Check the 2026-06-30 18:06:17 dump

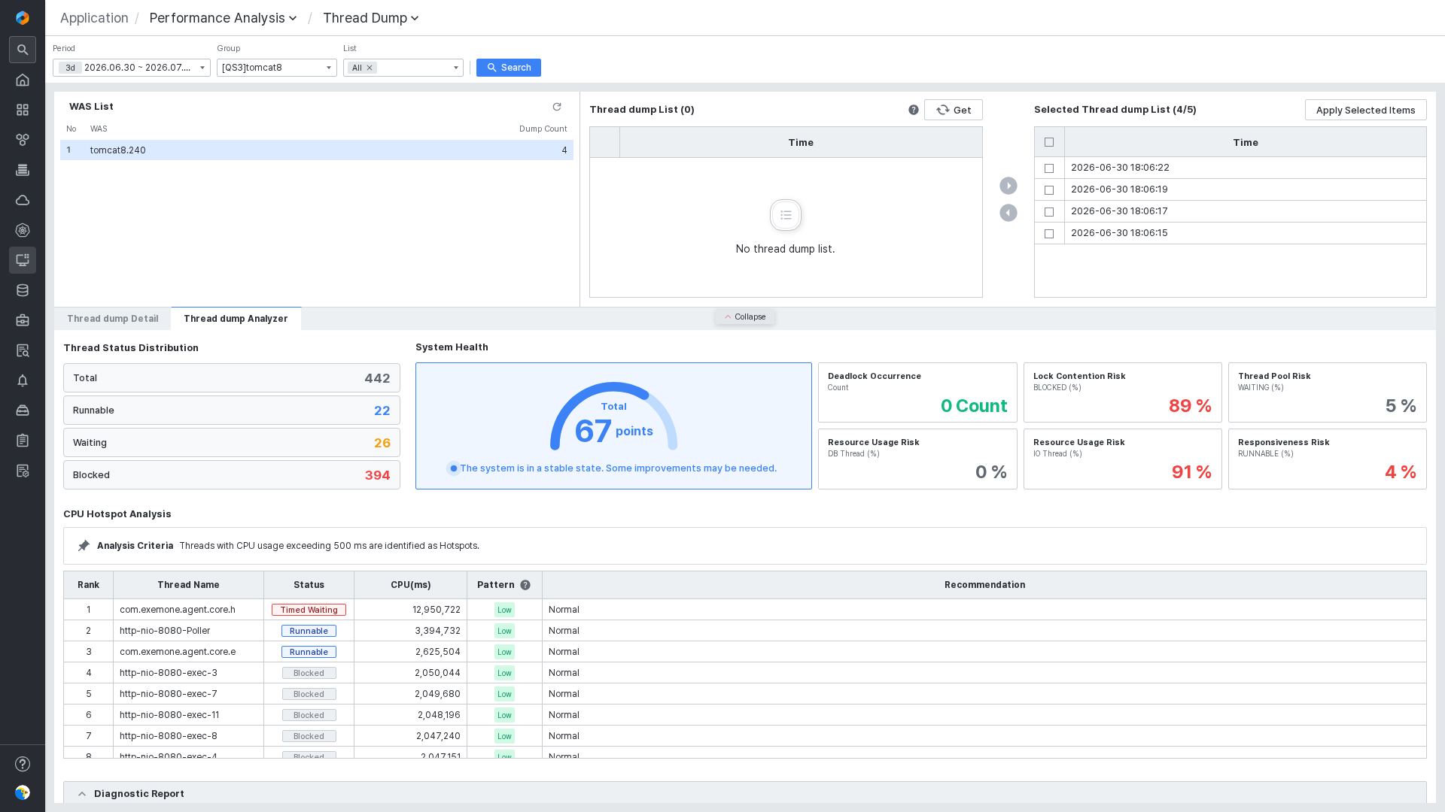[1049, 212]
